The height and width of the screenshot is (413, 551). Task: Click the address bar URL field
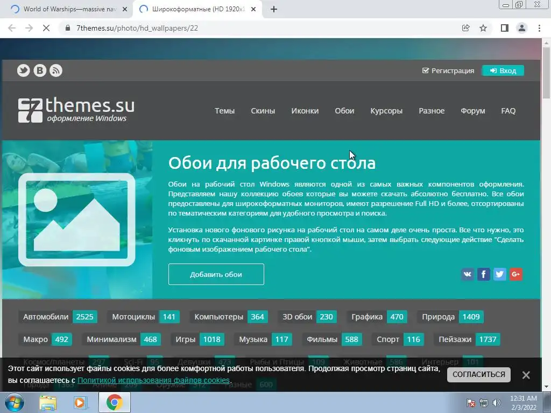[x=260, y=28]
